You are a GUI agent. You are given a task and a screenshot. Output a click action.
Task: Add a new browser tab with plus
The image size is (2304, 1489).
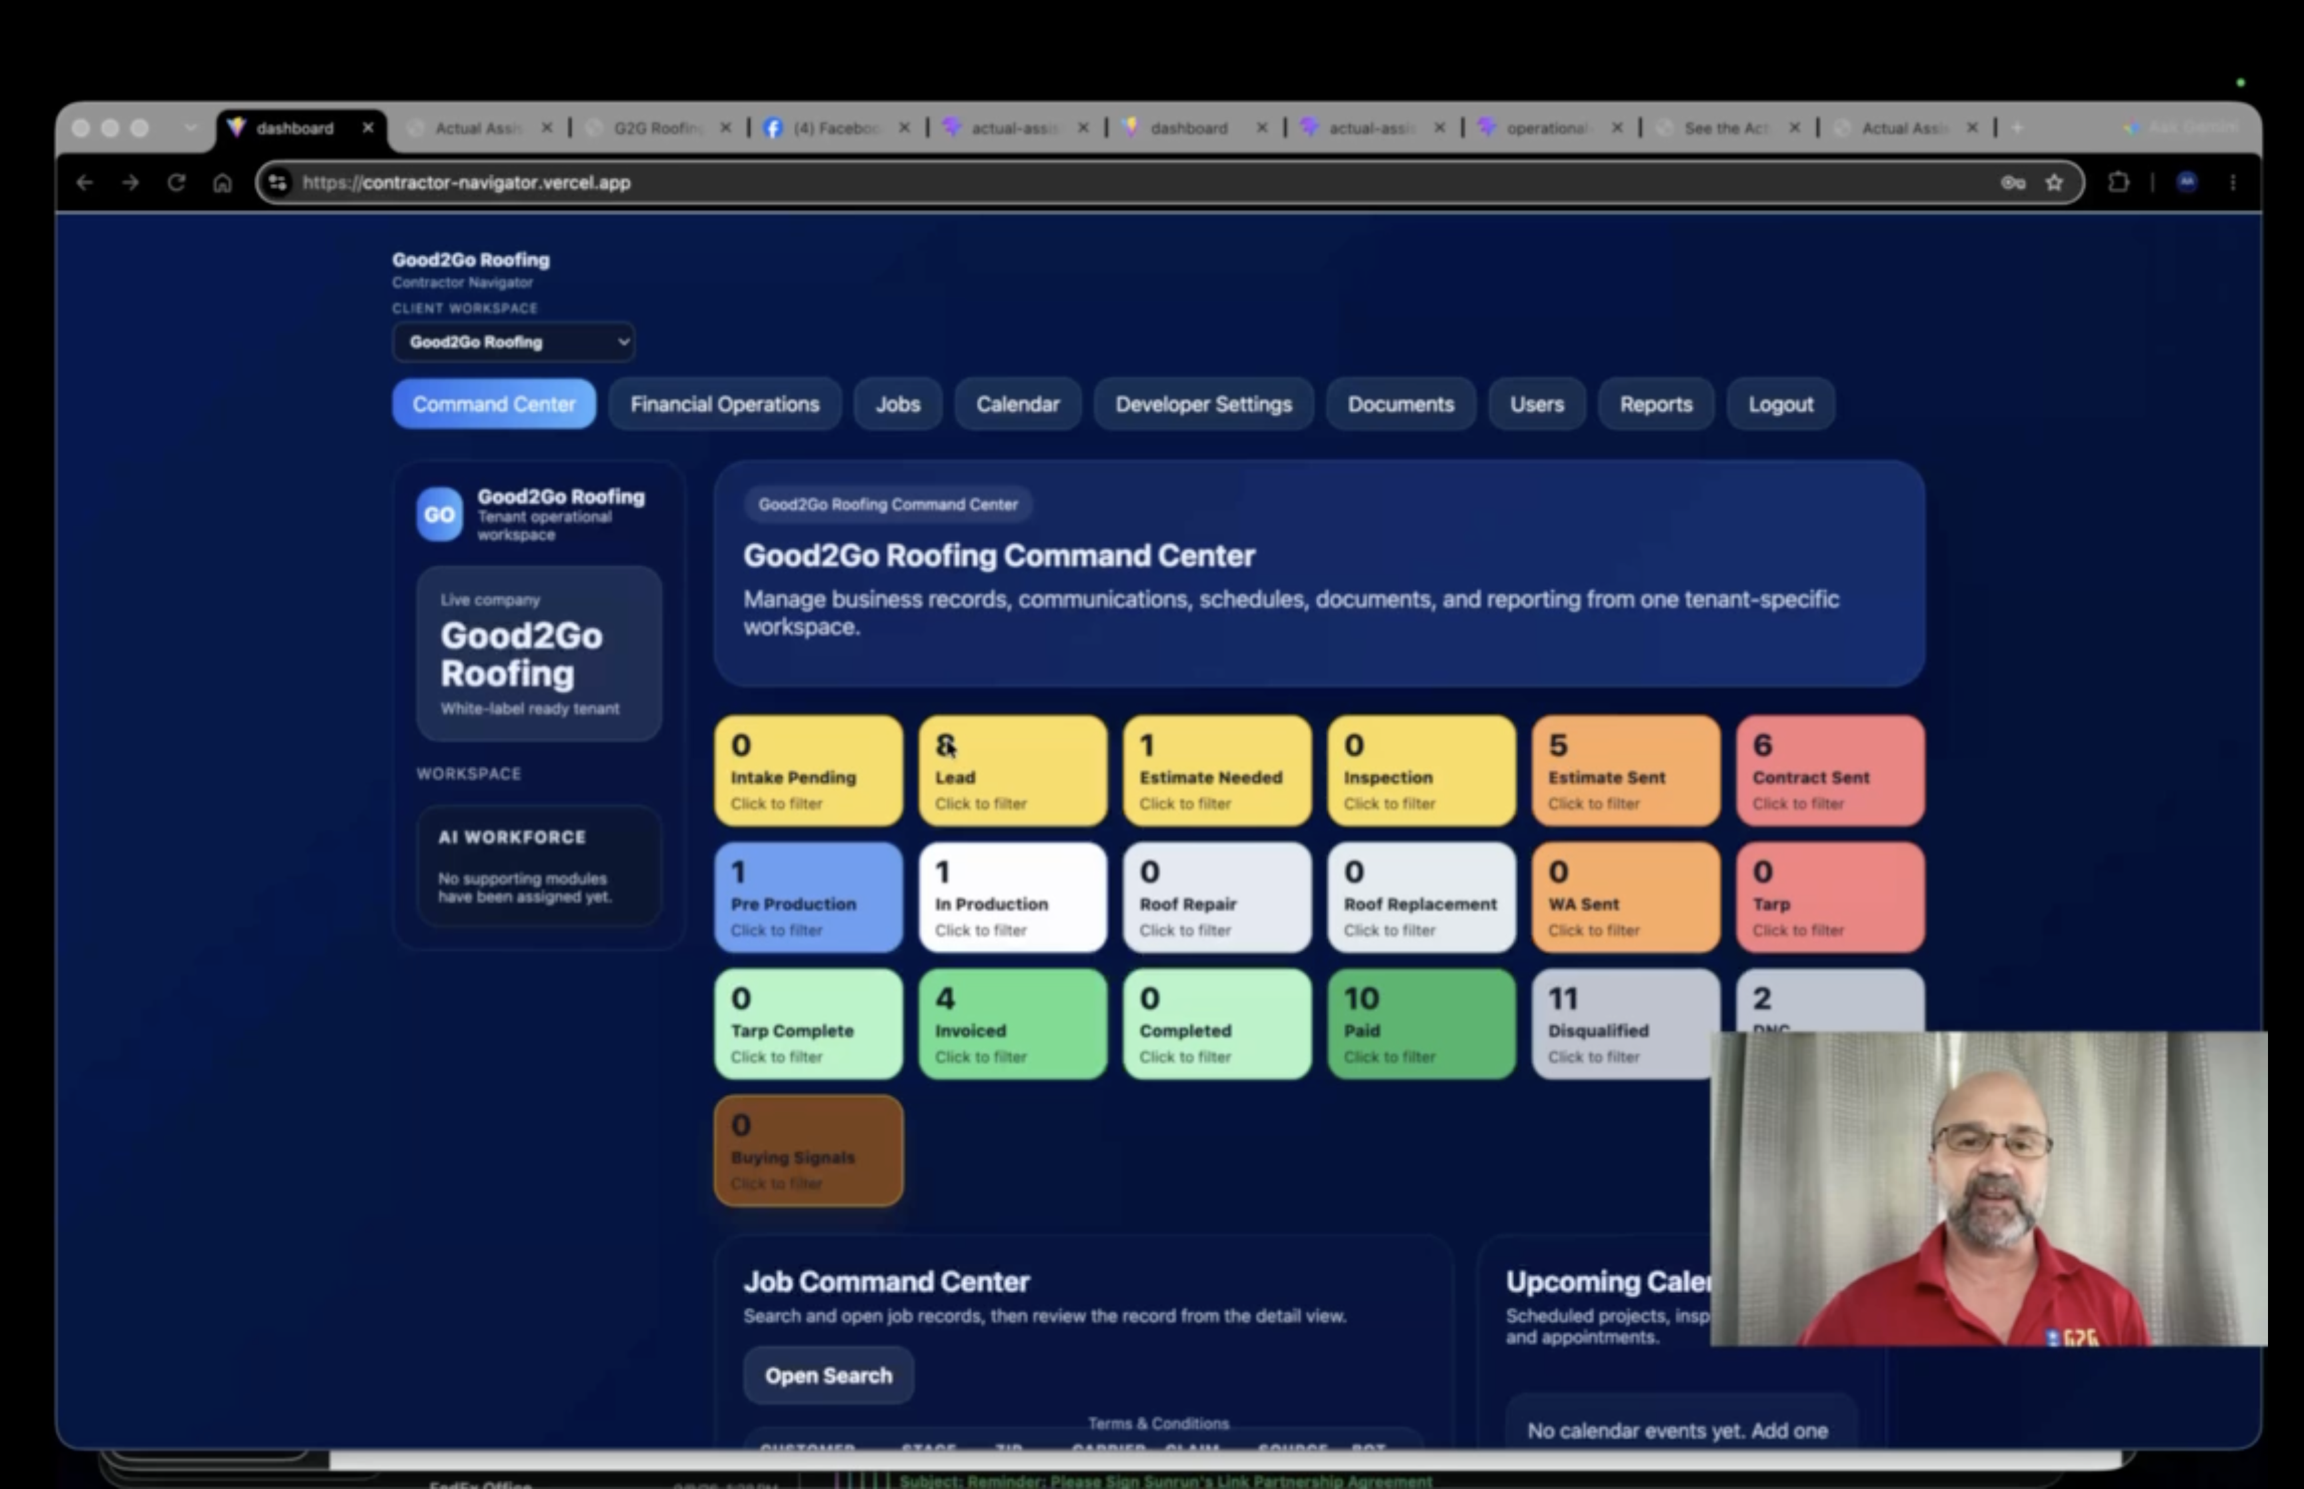[2017, 127]
